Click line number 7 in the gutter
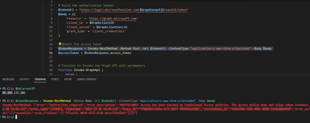Screen dimensions: 310x123 click(51, 14)
